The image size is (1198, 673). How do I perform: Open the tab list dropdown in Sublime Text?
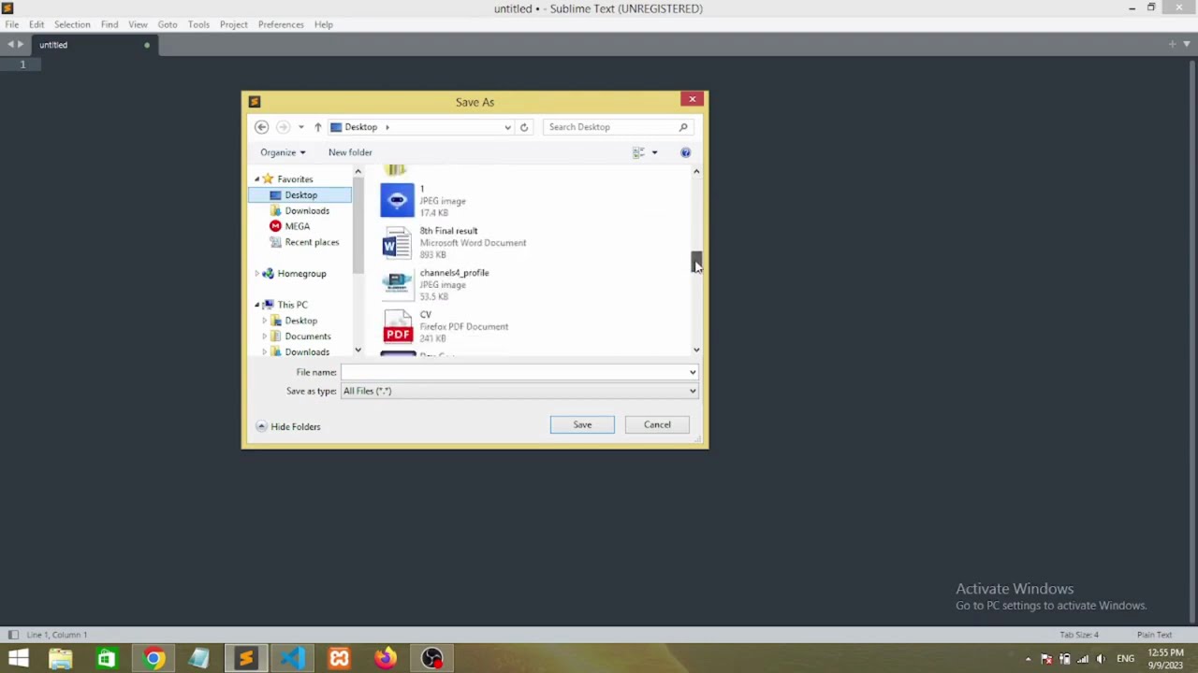pyautogui.click(x=1187, y=44)
